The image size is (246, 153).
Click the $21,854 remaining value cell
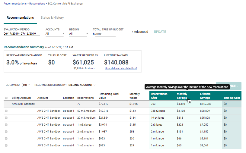(104, 118)
